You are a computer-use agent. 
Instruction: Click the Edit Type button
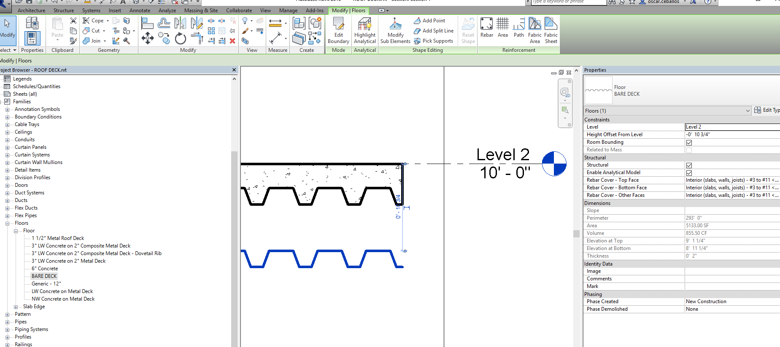[767, 110]
